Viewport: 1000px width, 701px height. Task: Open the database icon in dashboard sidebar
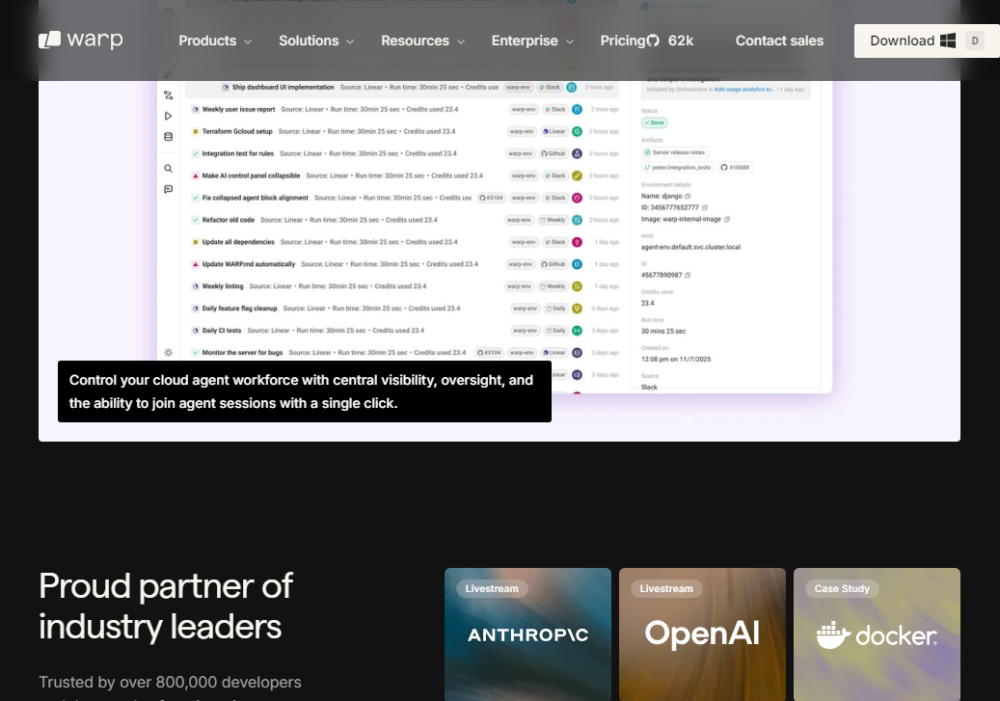(169, 137)
